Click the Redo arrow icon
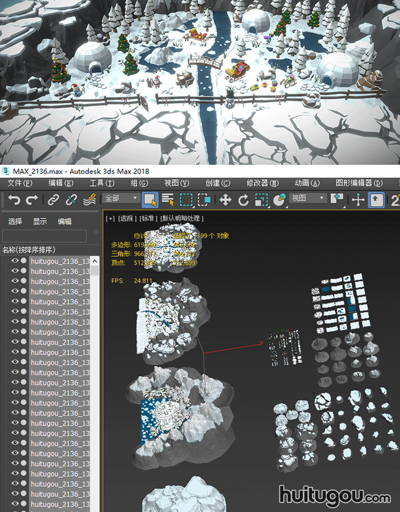 pyautogui.click(x=32, y=199)
